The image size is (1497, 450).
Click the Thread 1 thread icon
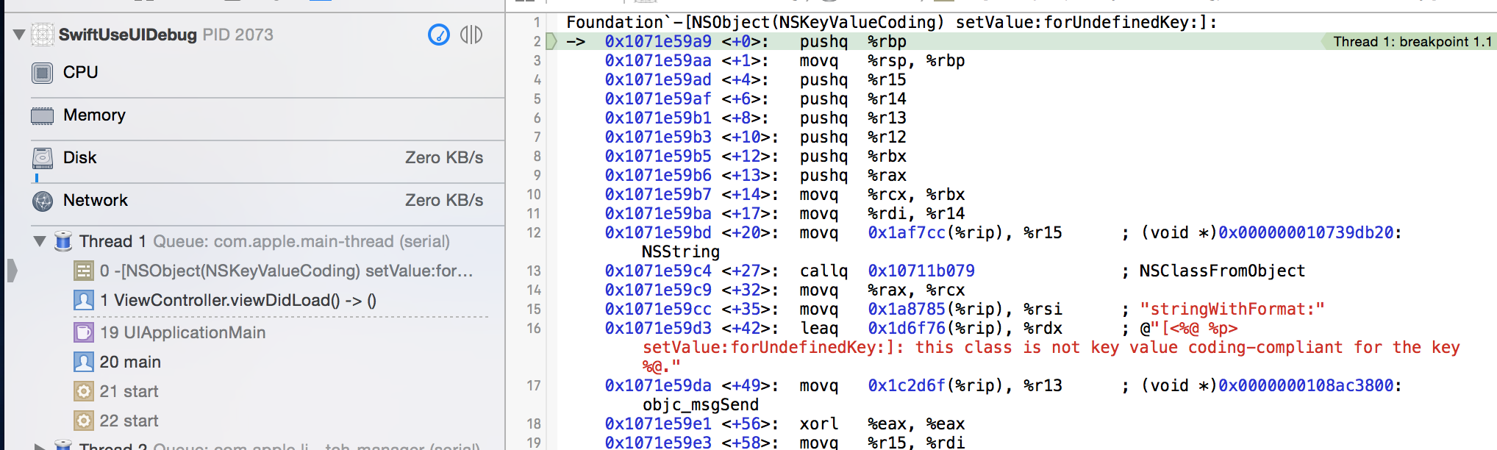tap(63, 241)
